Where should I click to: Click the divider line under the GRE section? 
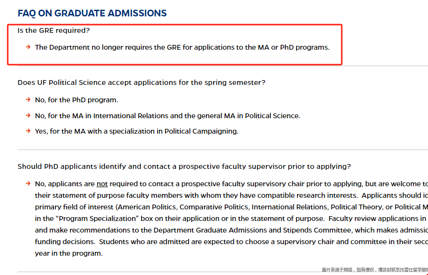coord(223,66)
